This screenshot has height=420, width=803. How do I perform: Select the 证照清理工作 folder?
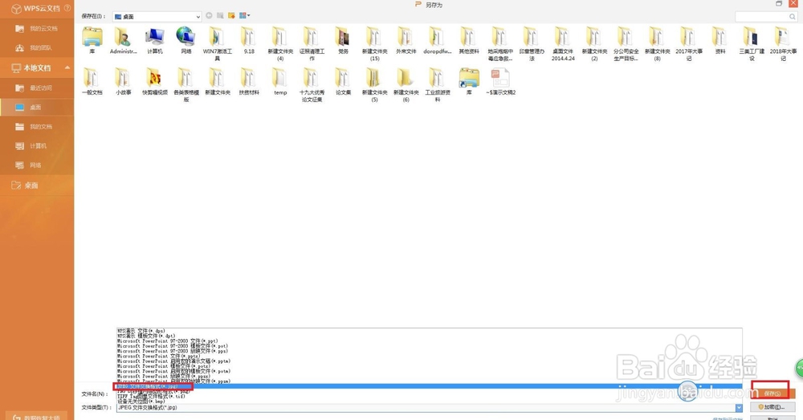pyautogui.click(x=312, y=44)
